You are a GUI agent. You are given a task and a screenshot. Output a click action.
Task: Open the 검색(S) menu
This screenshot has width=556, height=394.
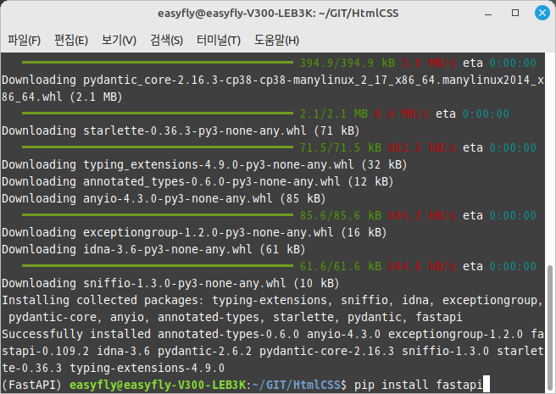tap(166, 40)
